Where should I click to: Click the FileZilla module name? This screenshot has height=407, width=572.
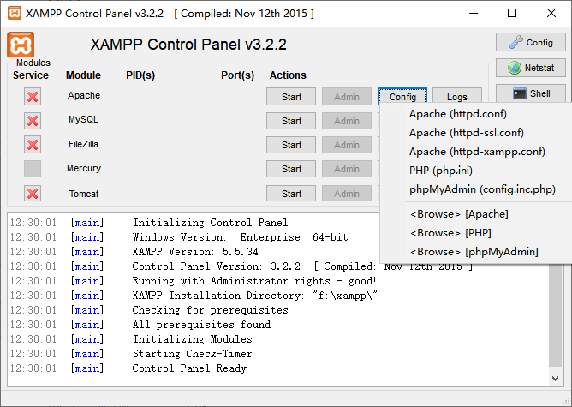[x=83, y=144]
